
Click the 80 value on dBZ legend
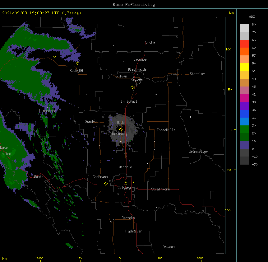254,25
